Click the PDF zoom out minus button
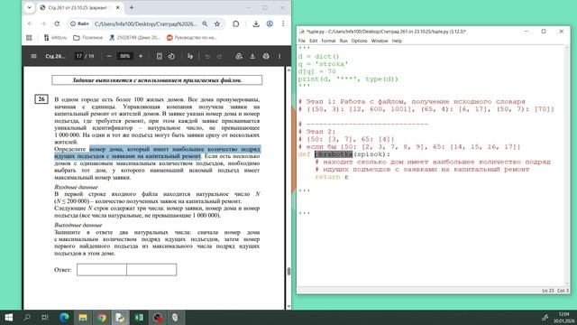The image size is (577, 325). (109, 56)
